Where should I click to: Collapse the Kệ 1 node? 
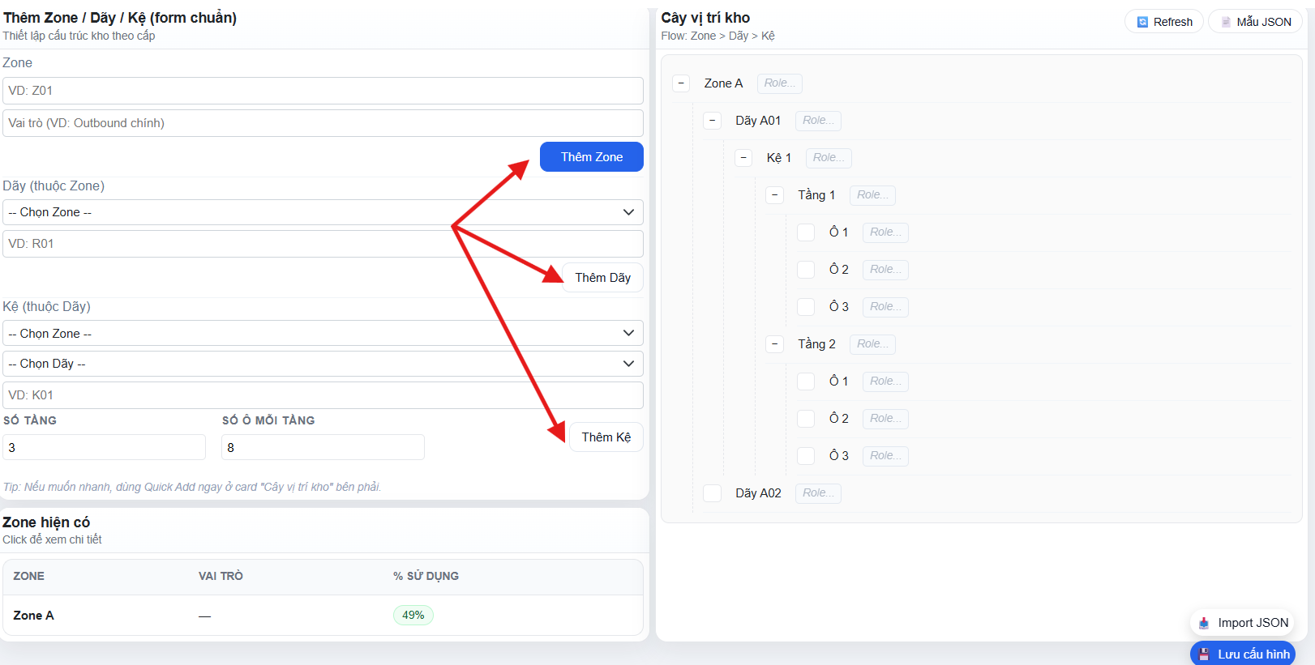tap(743, 158)
